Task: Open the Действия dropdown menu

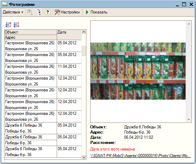Action: [13, 12]
